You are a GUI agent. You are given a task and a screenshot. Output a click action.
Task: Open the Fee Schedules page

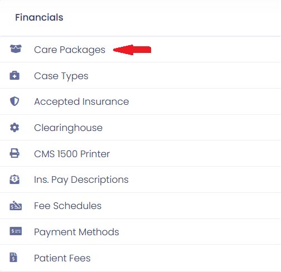click(140, 206)
